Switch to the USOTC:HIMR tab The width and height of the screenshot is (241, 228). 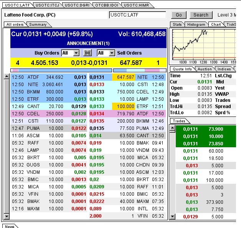point(136,5)
